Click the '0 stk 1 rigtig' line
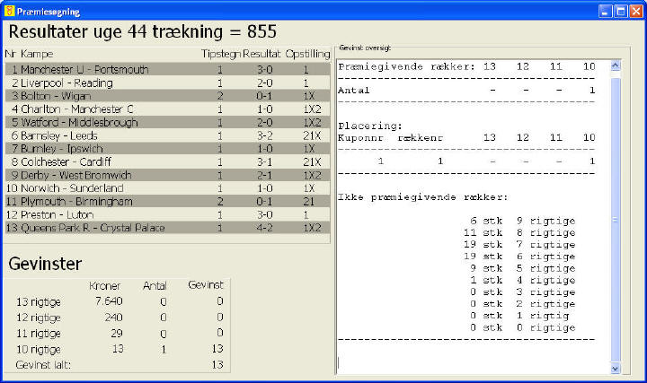Screen dimensions: 647x383 point(519,316)
